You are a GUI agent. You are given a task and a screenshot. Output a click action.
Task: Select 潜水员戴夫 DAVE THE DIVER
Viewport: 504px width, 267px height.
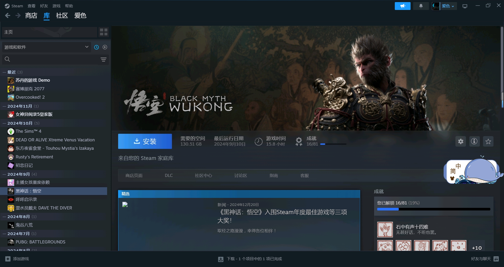[54, 208]
